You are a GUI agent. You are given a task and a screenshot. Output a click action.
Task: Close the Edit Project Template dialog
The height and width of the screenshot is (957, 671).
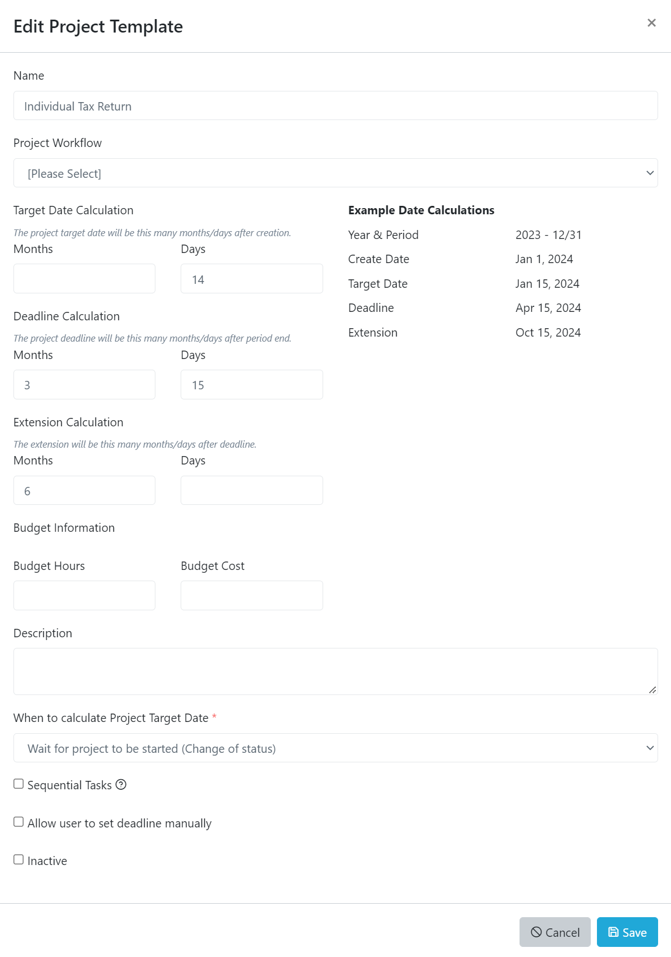(x=651, y=23)
